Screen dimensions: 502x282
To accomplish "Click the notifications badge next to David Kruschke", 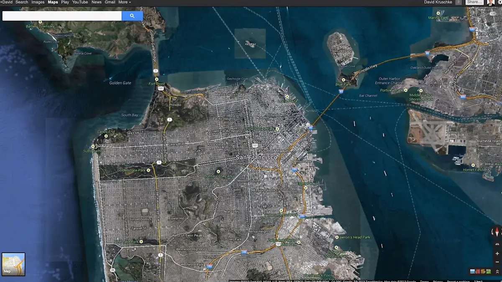I will click(x=458, y=2).
